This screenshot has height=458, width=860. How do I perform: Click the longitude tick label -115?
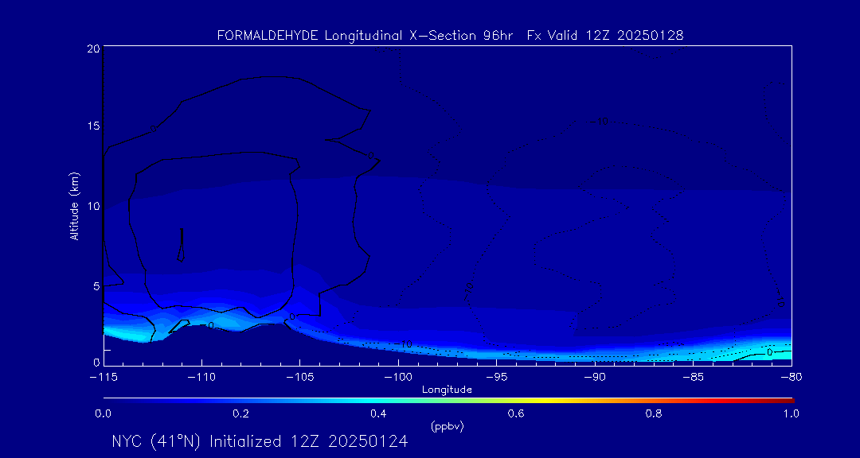[103, 378]
